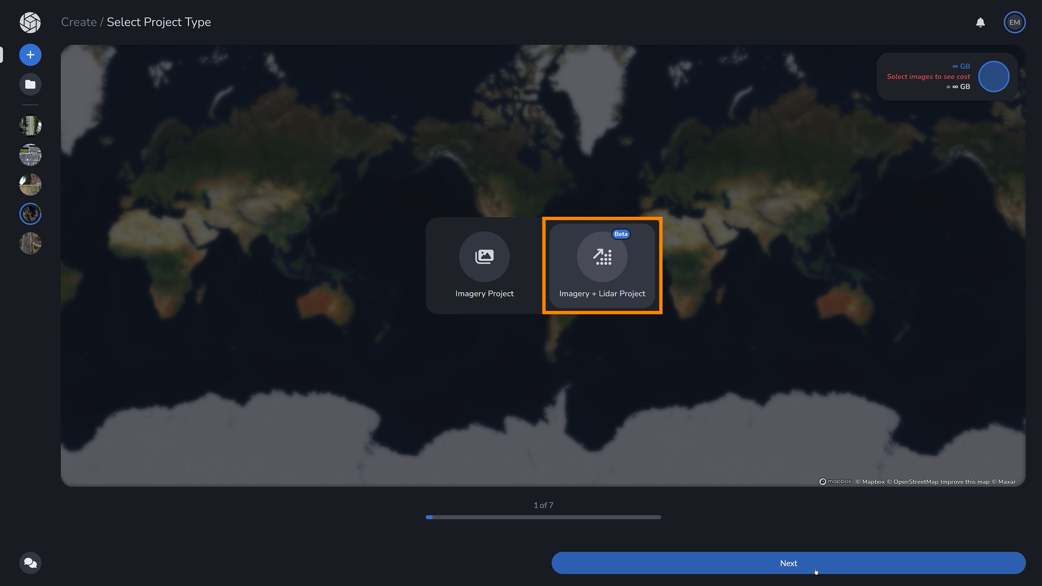Click the storage usage circle indicator
Image resolution: width=1042 pixels, height=586 pixels.
point(993,77)
